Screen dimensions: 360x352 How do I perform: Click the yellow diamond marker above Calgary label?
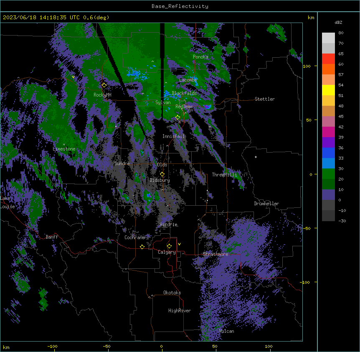point(169,246)
